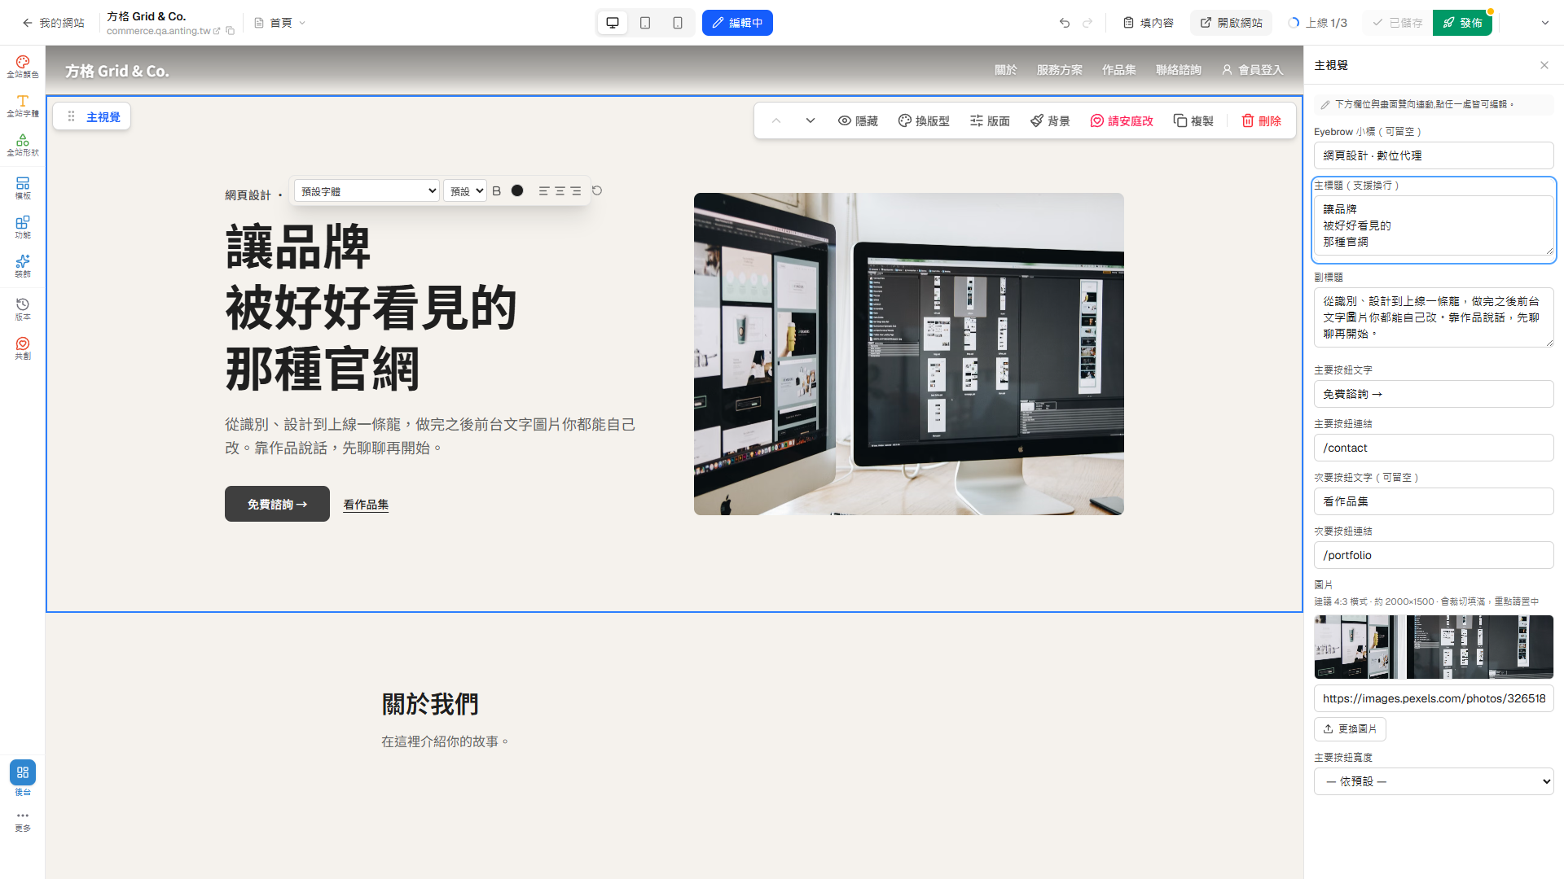Open the 預設字體 font family dropdown
This screenshot has height=879, width=1564.
(x=367, y=190)
